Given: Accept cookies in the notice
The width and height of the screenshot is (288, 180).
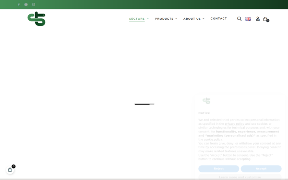Looking at the screenshot, I should [x=261, y=168].
